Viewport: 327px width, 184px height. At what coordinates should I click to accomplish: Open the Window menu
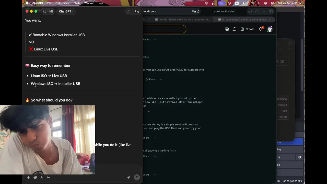click(x=89, y=3)
